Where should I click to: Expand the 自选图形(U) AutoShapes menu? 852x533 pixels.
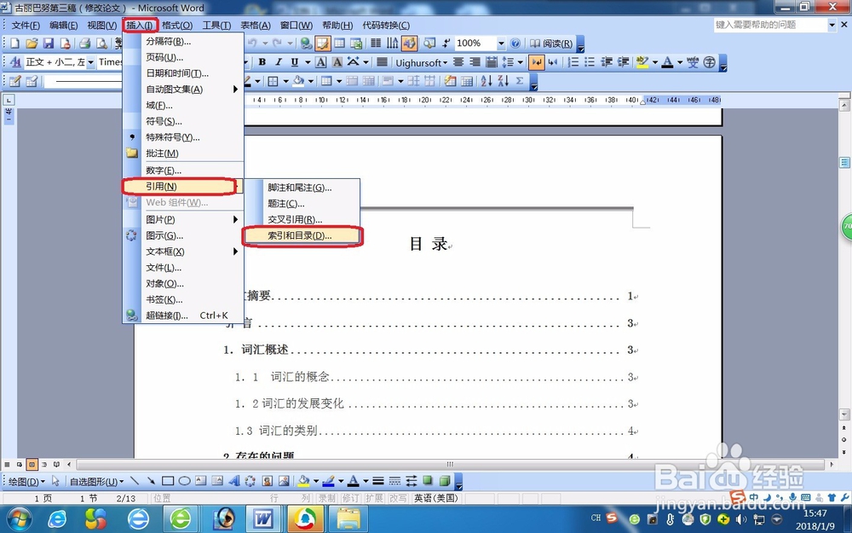pos(96,481)
